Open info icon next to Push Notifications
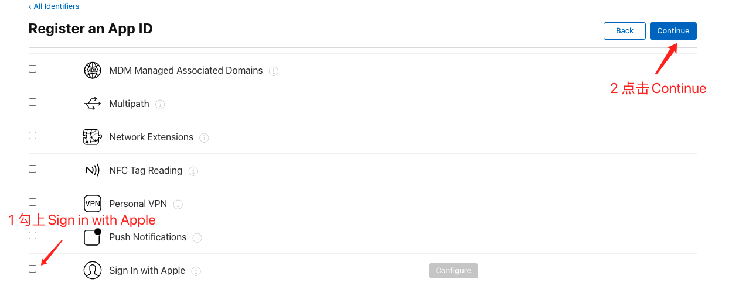739x293 pixels. pos(197,238)
